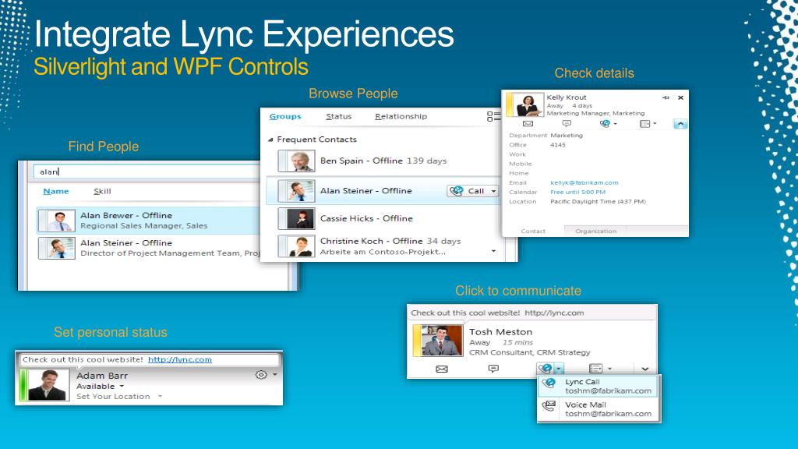
Task: Select Relationship view in Browse People
Action: coord(401,117)
